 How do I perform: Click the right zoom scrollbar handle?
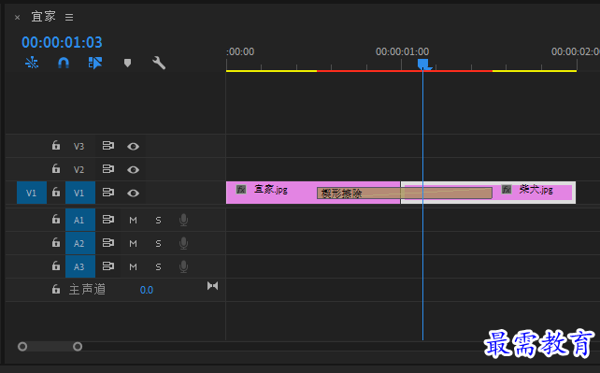pos(78,347)
